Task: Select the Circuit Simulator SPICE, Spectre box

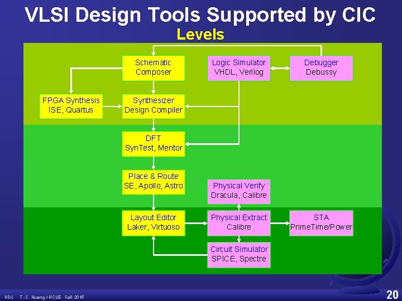Action: tap(239, 255)
